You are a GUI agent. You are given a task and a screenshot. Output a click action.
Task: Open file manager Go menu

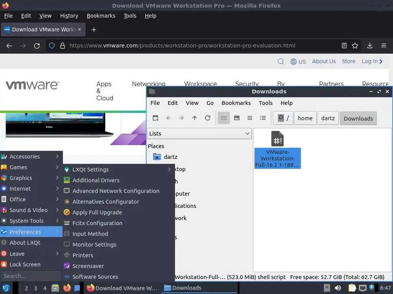pyautogui.click(x=210, y=103)
